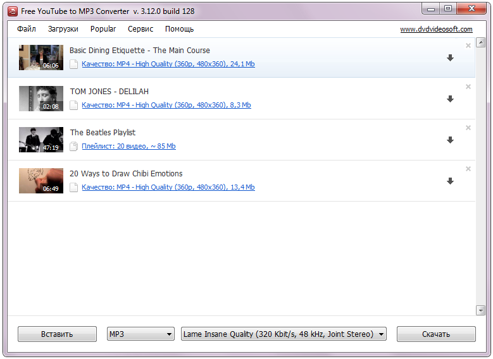Open the MP3 format dropdown
This screenshot has height=359, width=493.
140,334
